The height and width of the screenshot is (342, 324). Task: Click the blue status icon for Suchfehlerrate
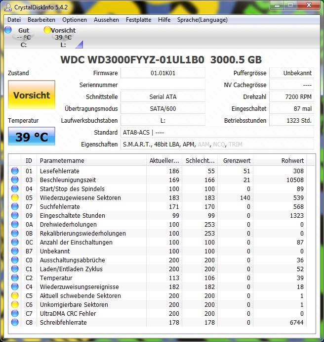click(x=15, y=206)
